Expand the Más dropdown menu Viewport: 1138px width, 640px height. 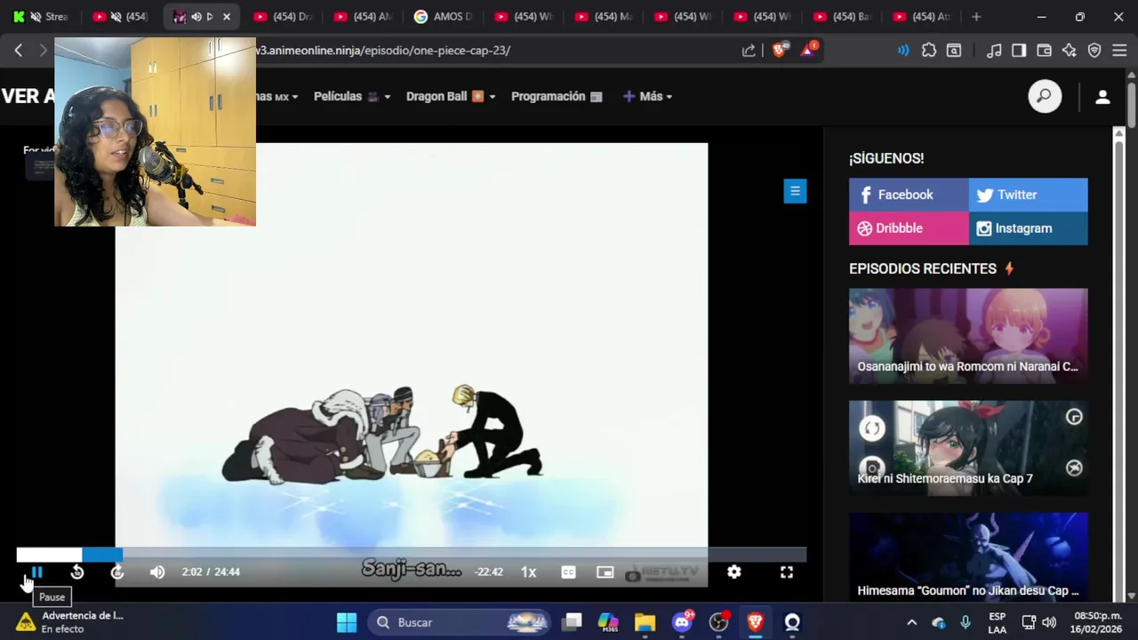click(647, 96)
